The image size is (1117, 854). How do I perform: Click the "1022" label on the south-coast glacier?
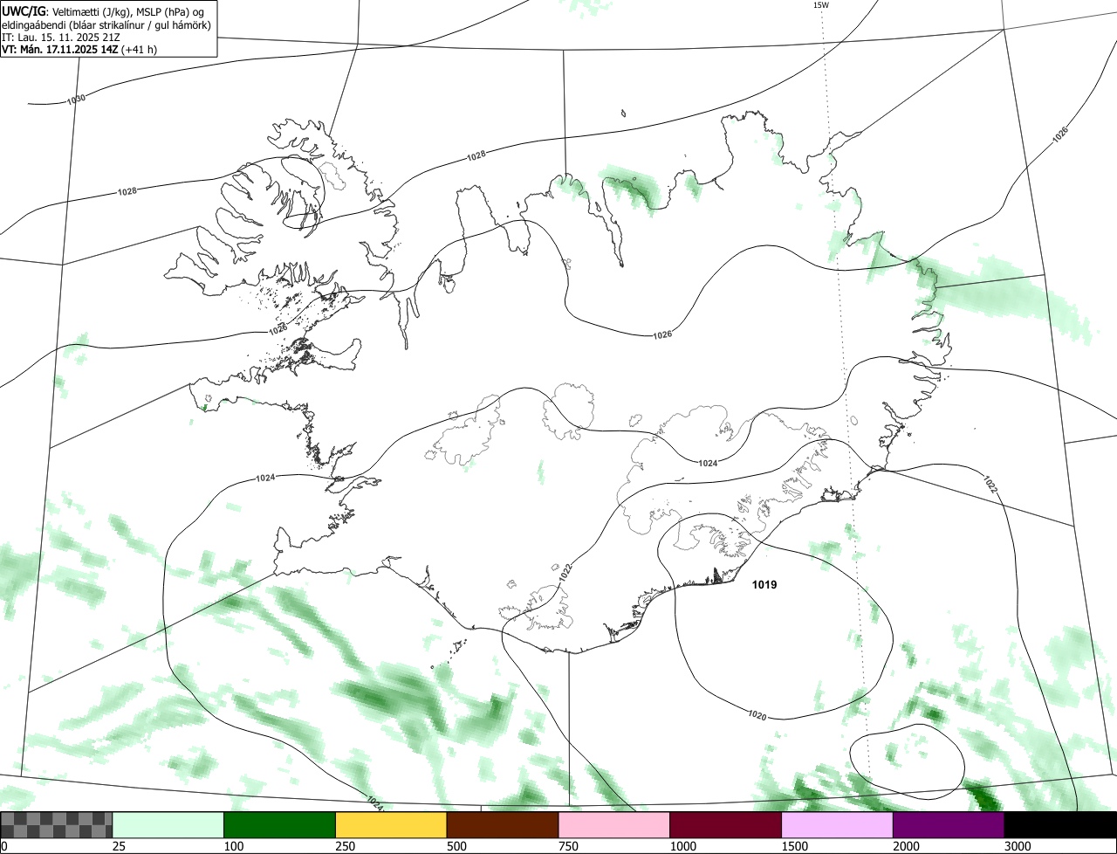click(x=565, y=573)
